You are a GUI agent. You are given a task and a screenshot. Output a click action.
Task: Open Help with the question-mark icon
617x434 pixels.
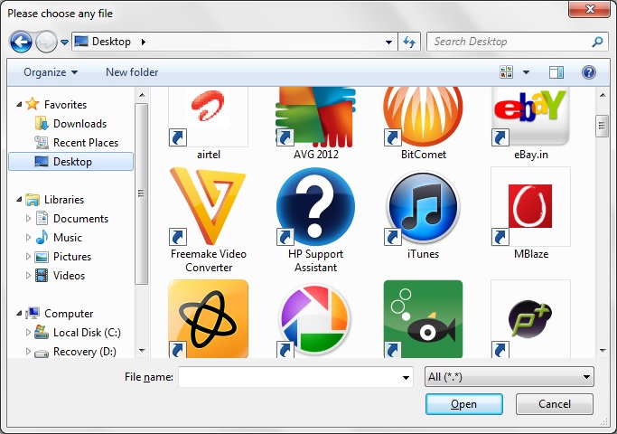point(589,72)
